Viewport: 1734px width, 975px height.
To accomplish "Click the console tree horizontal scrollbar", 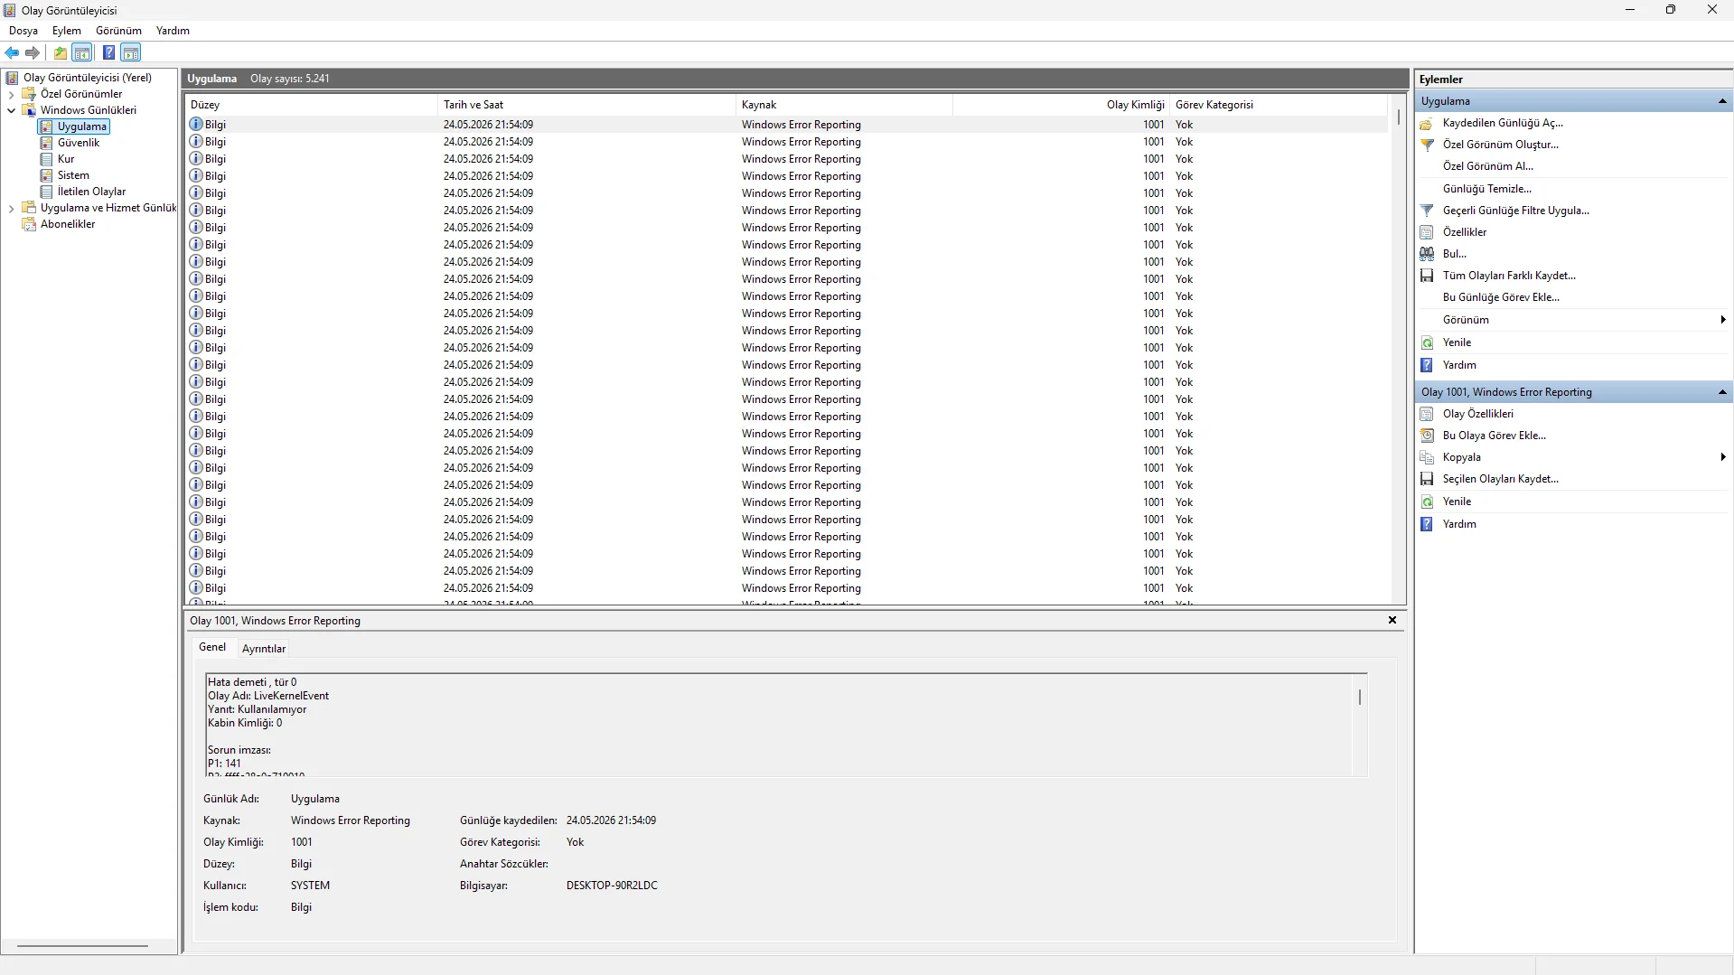I will click(x=82, y=946).
